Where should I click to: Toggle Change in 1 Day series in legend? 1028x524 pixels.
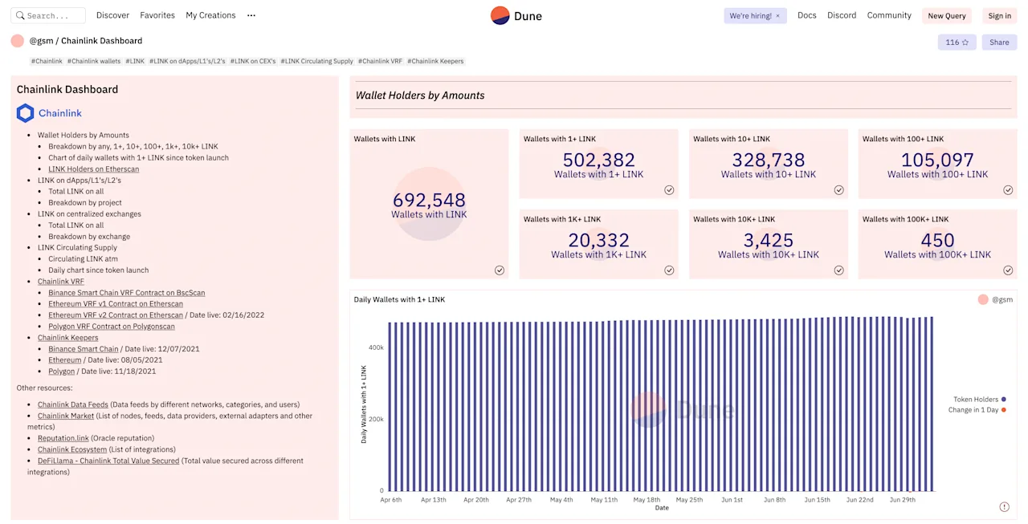(977, 410)
